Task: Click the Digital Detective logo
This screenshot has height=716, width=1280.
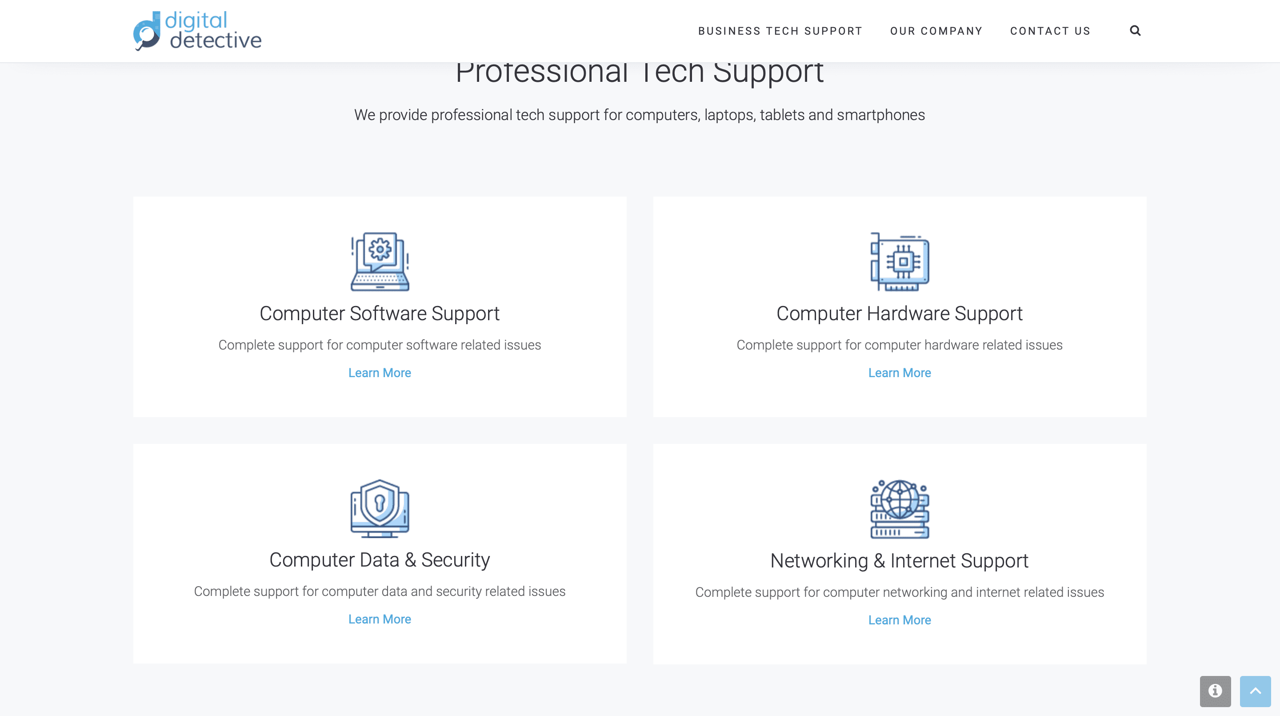Action: tap(197, 31)
